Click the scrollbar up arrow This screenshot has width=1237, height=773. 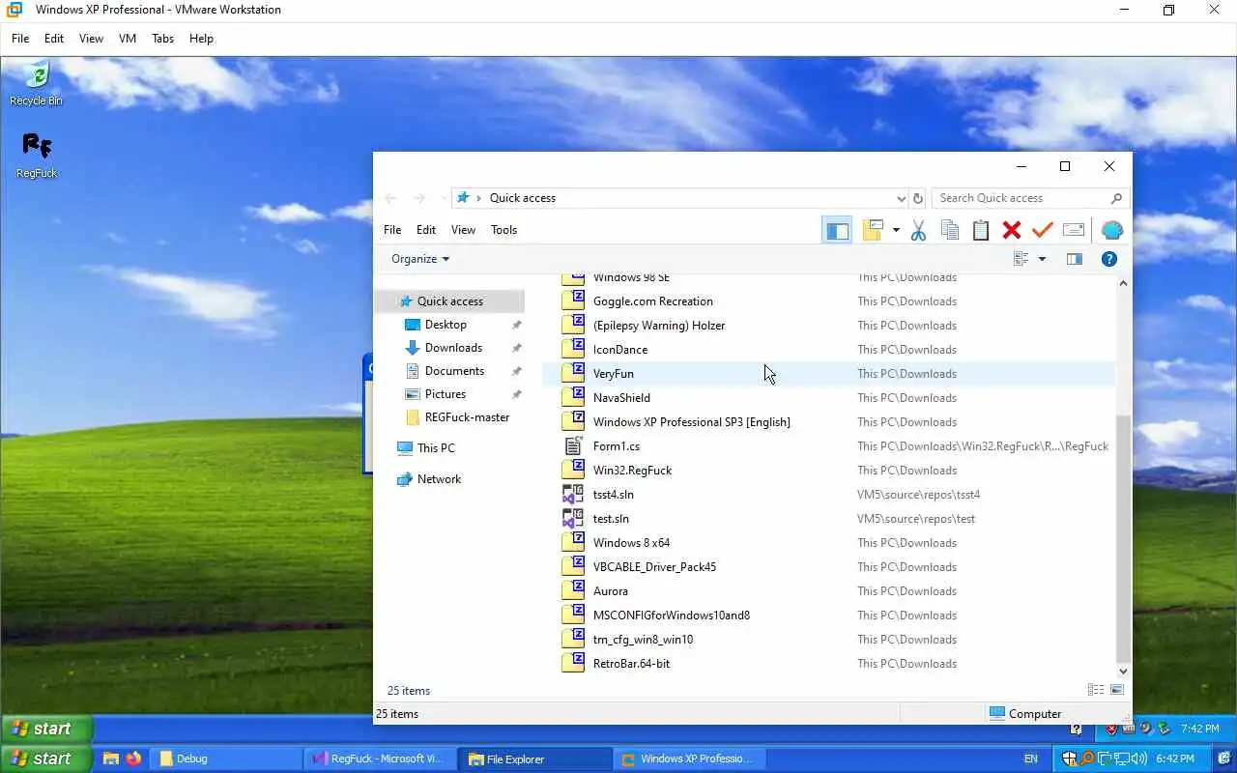point(1123,283)
